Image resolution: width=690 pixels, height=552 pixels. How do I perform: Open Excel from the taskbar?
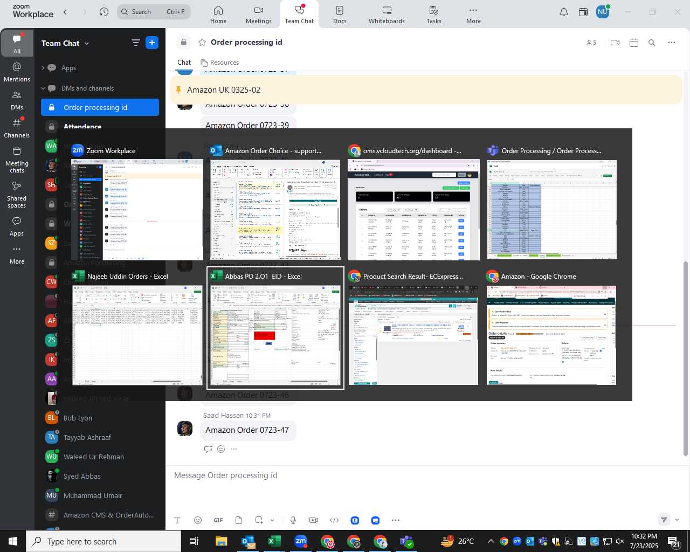(274, 541)
